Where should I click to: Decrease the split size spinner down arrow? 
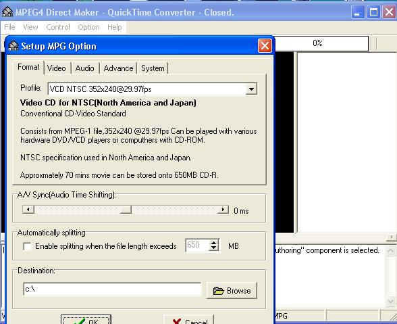point(213,248)
